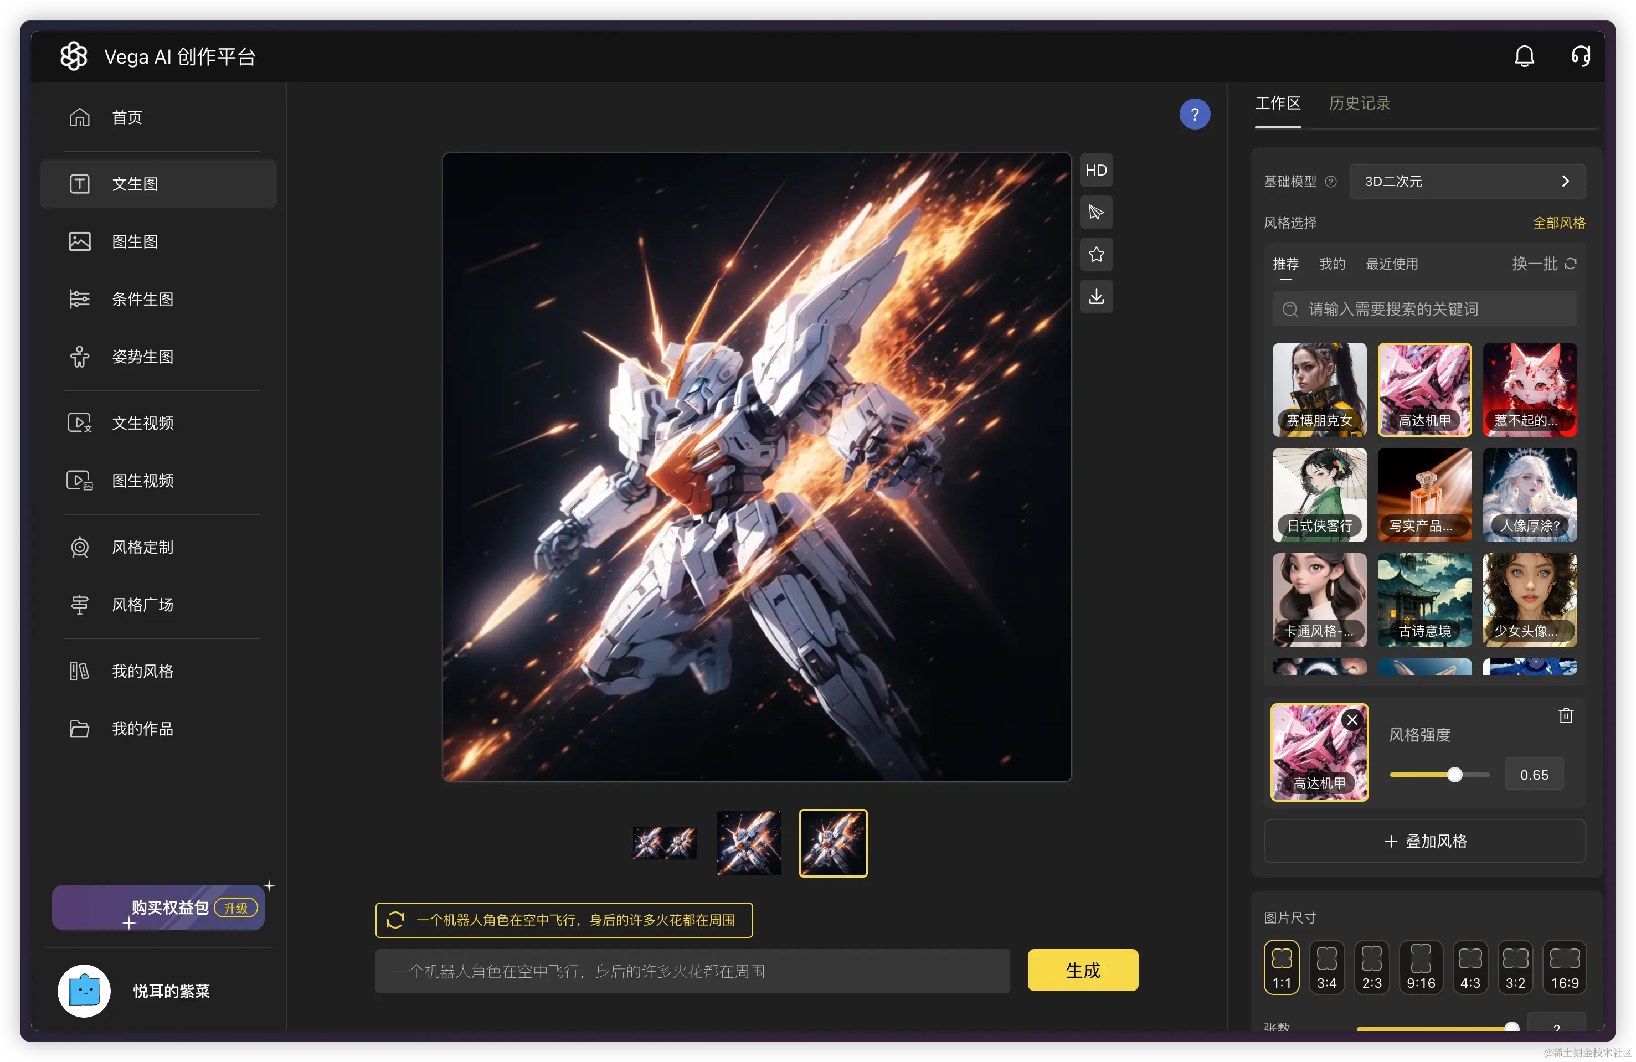Select the 16:9 image size
The image size is (1636, 1062).
pos(1564,967)
